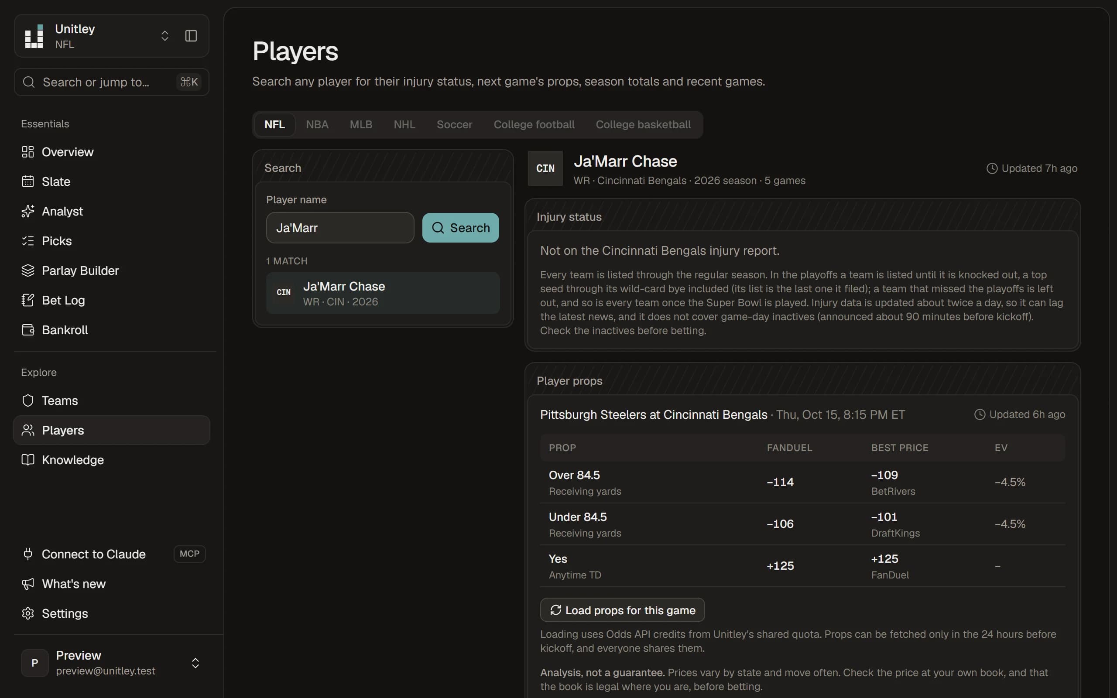The height and width of the screenshot is (698, 1117).
Task: Click the magnifier icon inside the Search button
Action: (x=438, y=228)
